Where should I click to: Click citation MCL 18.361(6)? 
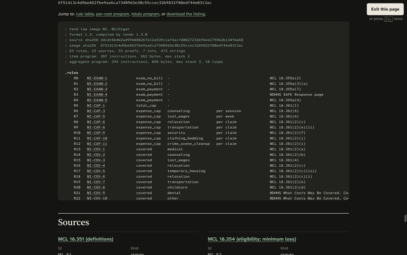[284, 111]
